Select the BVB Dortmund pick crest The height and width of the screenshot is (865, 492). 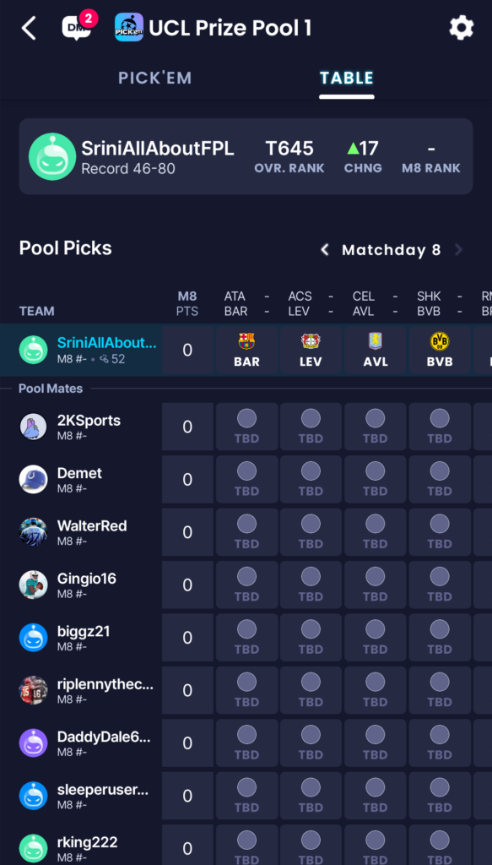coord(440,341)
